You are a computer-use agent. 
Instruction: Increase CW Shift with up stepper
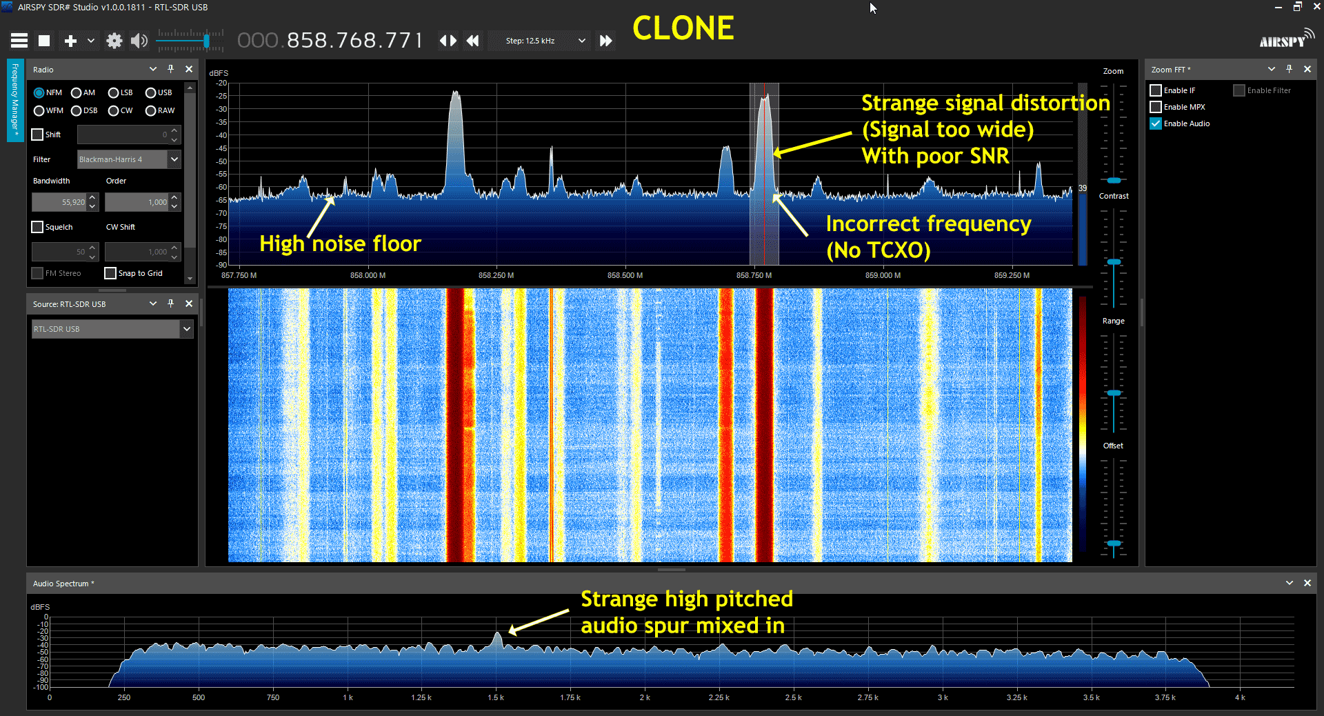pyautogui.click(x=174, y=248)
